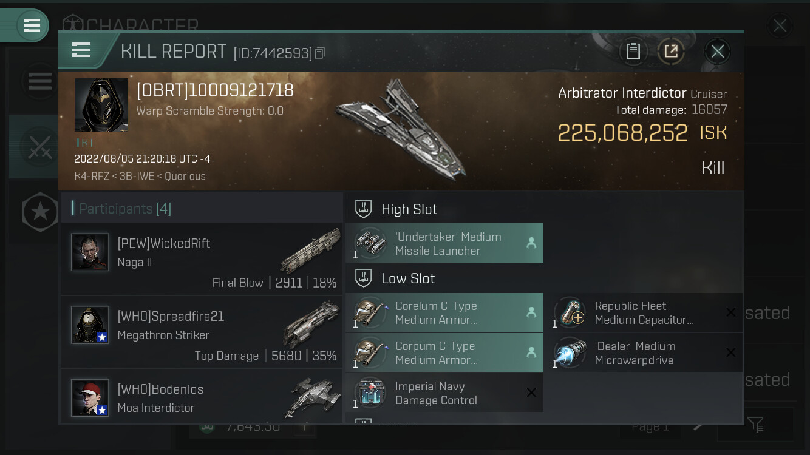Screen dimensions: 810x455
Task: Select 'Undertaker' Medium Missile Launcher item
Action: coord(444,243)
